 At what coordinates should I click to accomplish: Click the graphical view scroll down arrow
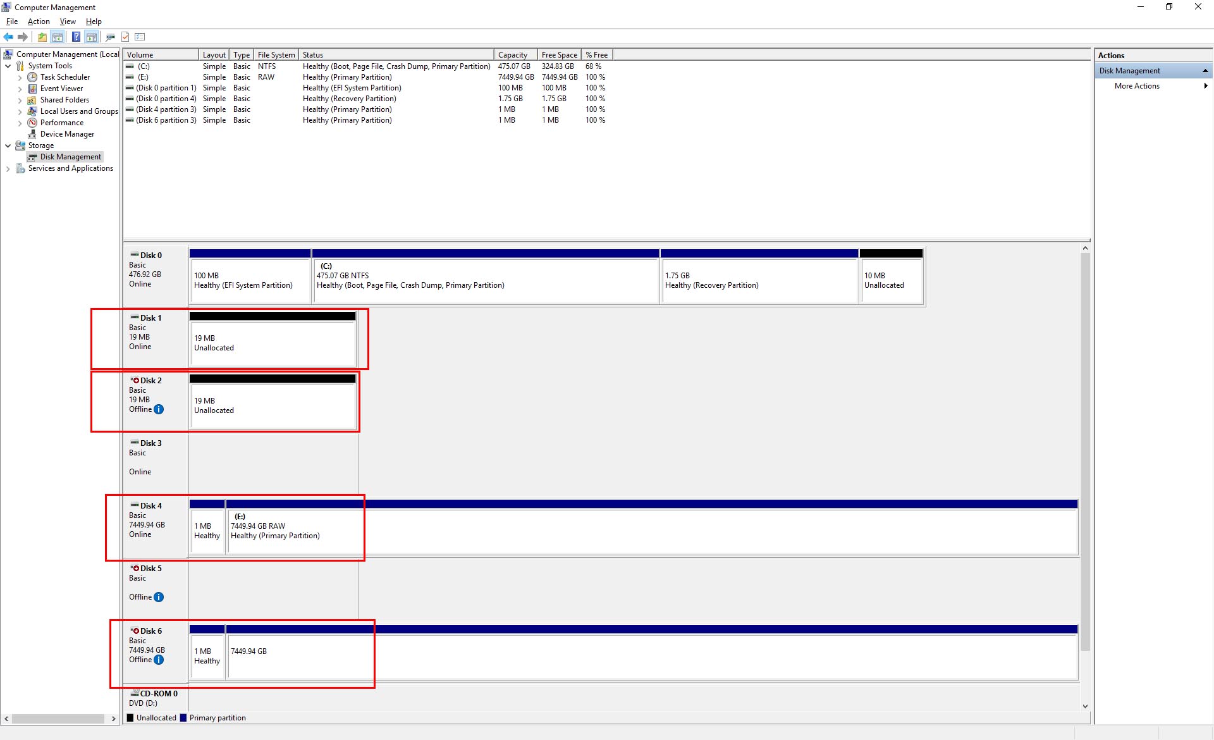point(1085,706)
